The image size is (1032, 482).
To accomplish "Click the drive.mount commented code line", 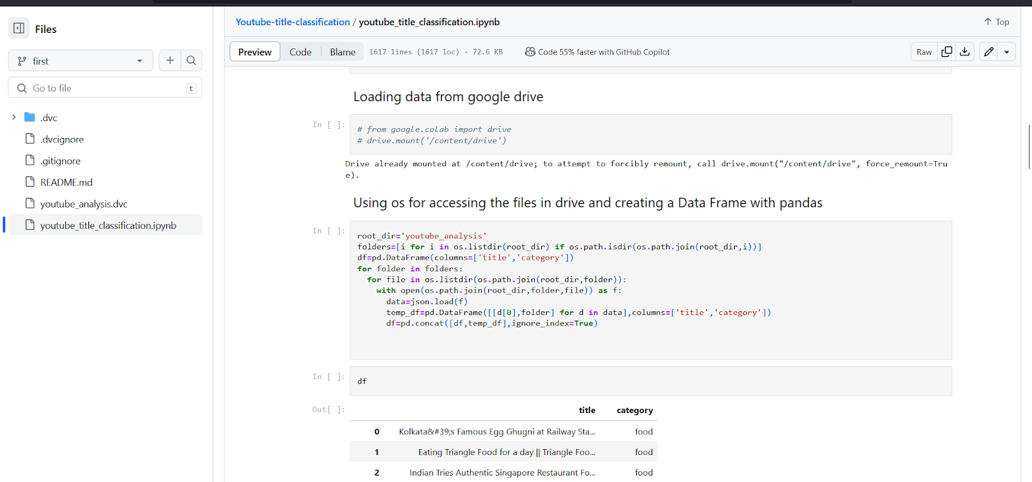I will pyautogui.click(x=432, y=140).
